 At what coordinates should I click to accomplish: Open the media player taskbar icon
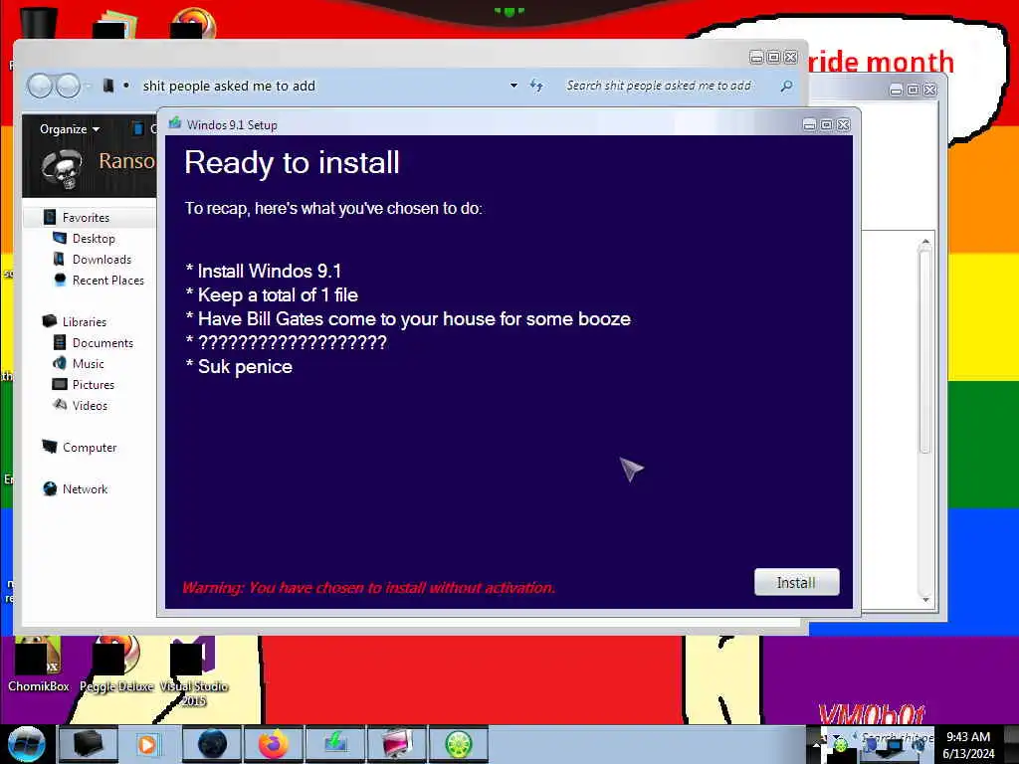(x=148, y=744)
